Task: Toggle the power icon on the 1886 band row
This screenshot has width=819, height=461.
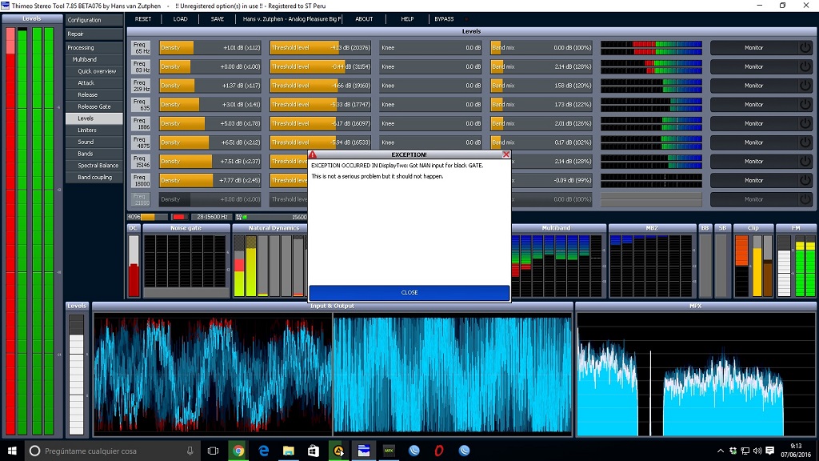Action: pos(805,123)
